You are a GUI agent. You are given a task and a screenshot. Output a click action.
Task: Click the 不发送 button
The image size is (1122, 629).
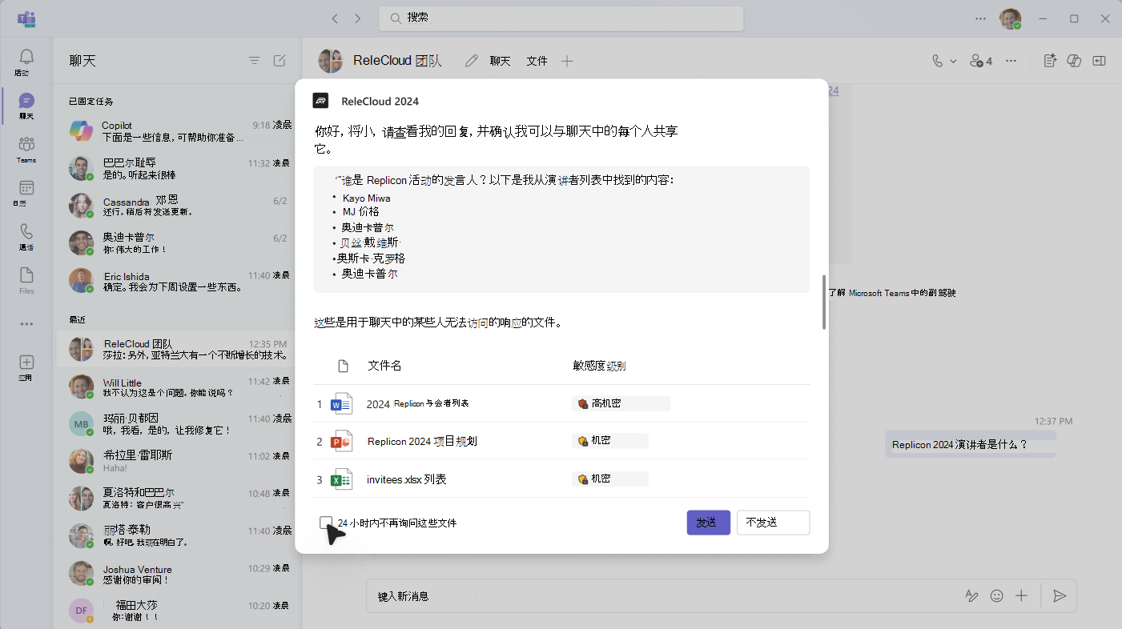pyautogui.click(x=773, y=523)
